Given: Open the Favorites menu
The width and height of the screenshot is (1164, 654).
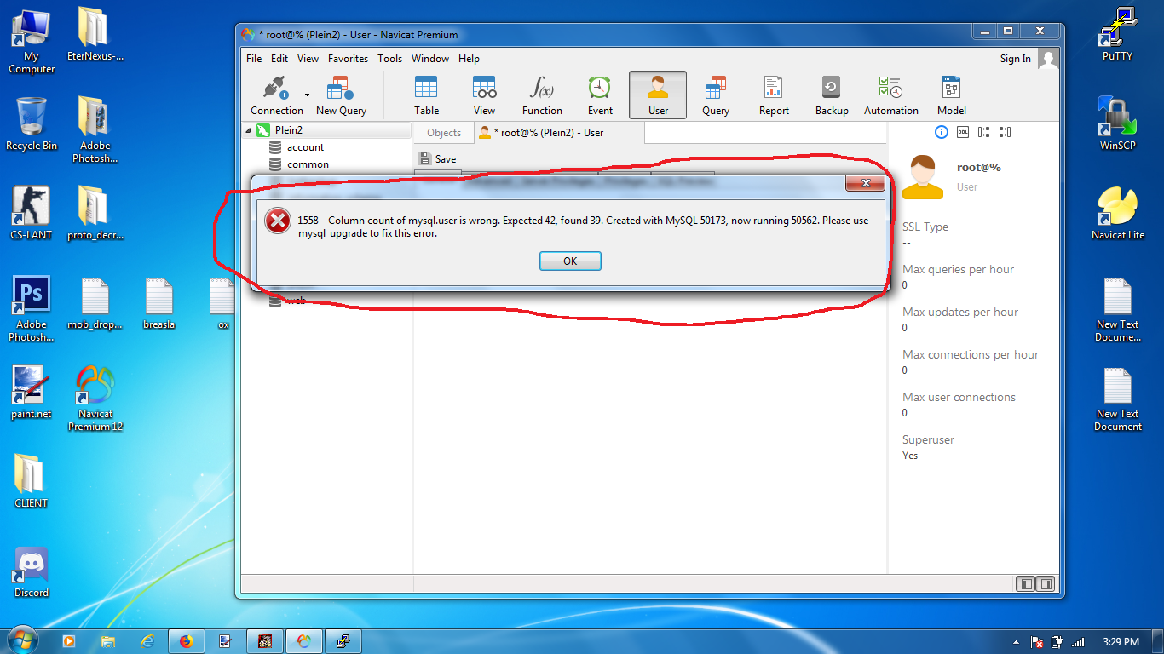Looking at the screenshot, I should click(348, 59).
